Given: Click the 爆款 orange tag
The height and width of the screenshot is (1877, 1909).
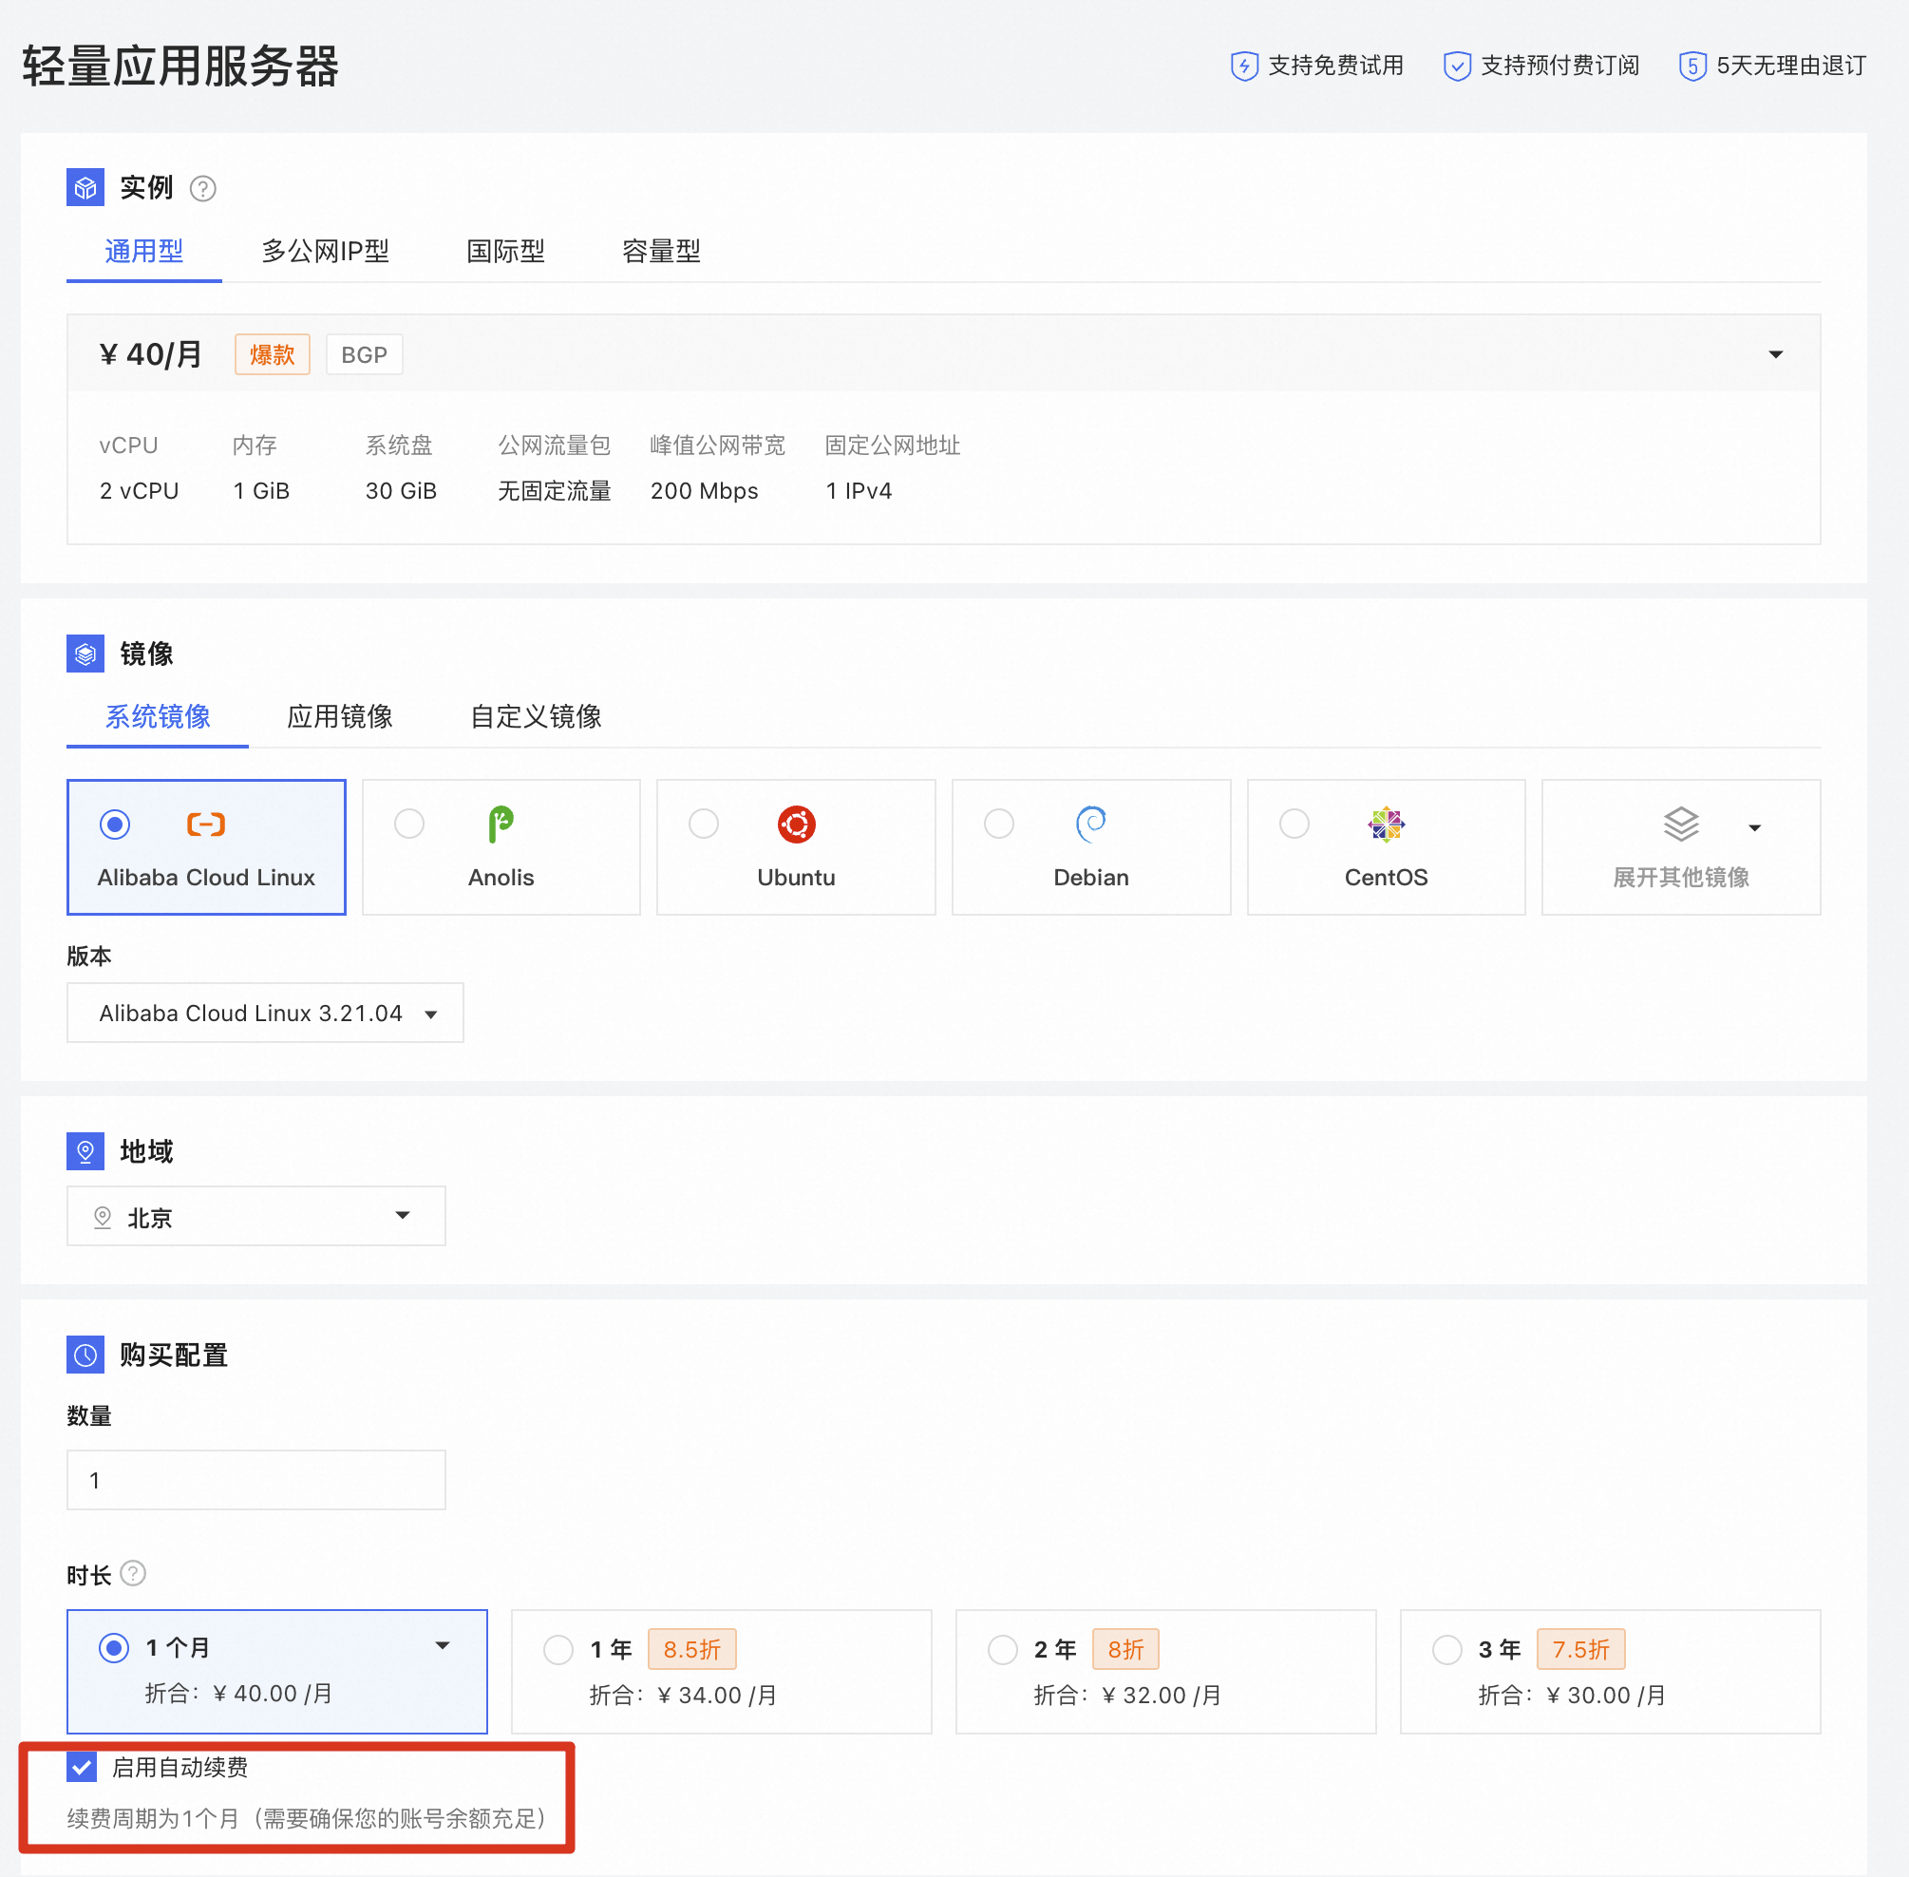Looking at the screenshot, I should click(x=272, y=354).
